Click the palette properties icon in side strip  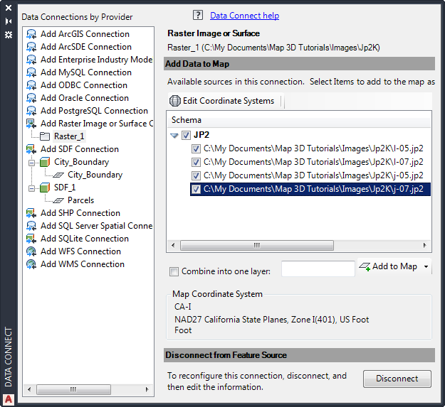point(9,35)
